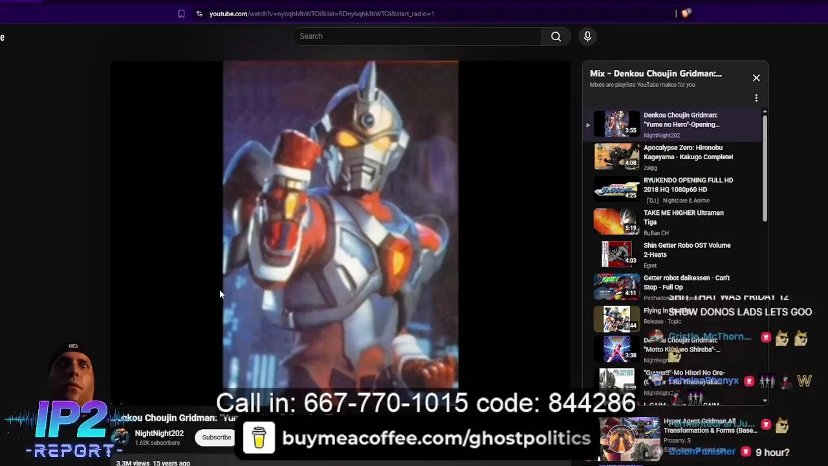
Task: Click the RYUKENDO thumbnail 4:25
Action: 616,189
